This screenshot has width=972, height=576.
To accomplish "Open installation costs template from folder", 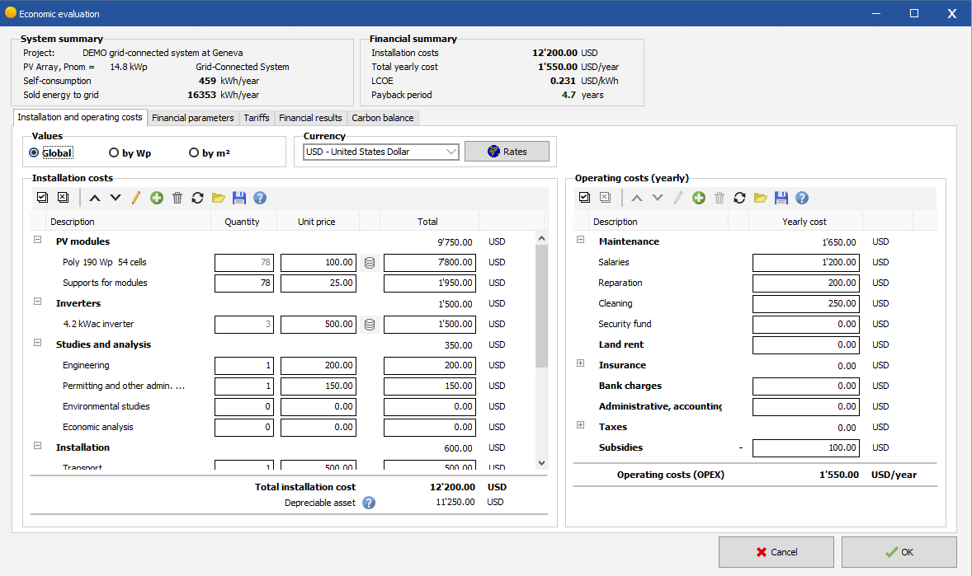I will [218, 199].
